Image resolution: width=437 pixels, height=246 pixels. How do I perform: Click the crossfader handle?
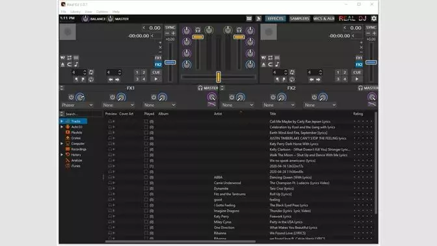click(218, 77)
